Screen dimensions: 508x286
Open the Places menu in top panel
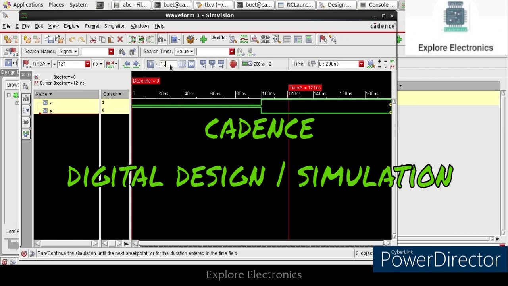coord(56,5)
